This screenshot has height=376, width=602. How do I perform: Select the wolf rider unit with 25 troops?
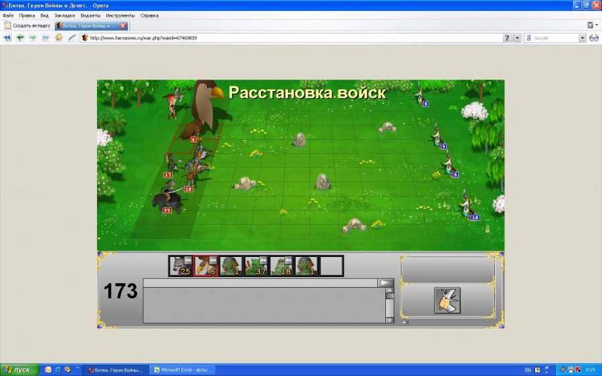[x=181, y=266]
